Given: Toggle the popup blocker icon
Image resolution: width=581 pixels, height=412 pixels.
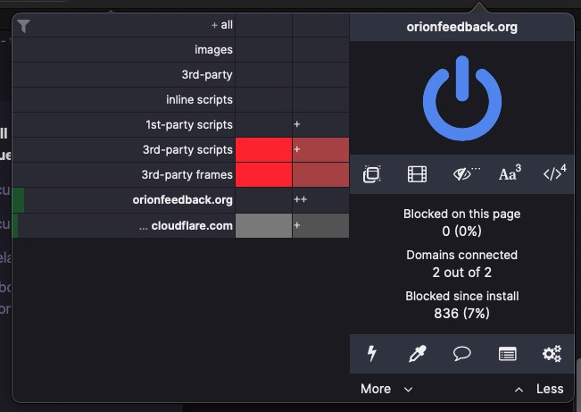Looking at the screenshot, I should [372, 174].
